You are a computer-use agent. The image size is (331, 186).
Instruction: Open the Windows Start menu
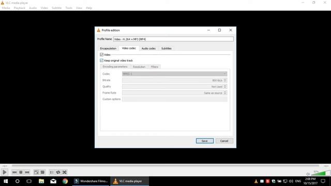(x=6, y=181)
